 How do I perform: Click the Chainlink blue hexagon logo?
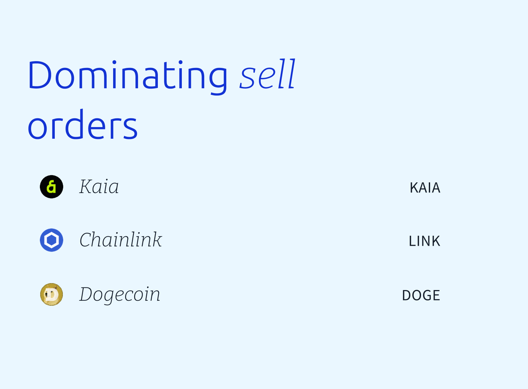pyautogui.click(x=52, y=240)
